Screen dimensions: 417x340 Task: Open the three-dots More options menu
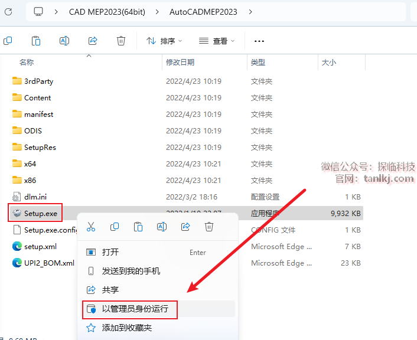pyautogui.click(x=259, y=41)
